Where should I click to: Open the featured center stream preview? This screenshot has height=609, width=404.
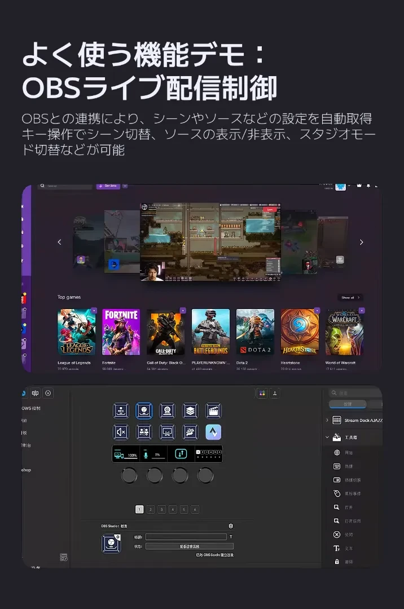[x=210, y=241]
